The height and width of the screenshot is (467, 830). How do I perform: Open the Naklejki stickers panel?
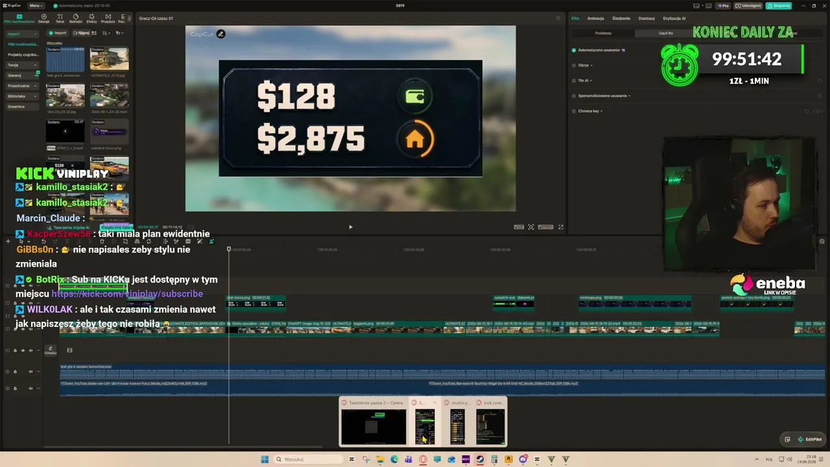[x=76, y=18]
